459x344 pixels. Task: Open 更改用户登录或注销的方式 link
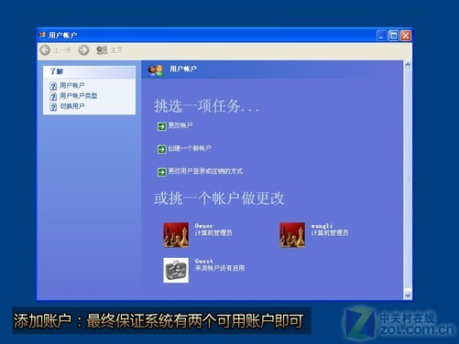[205, 171]
